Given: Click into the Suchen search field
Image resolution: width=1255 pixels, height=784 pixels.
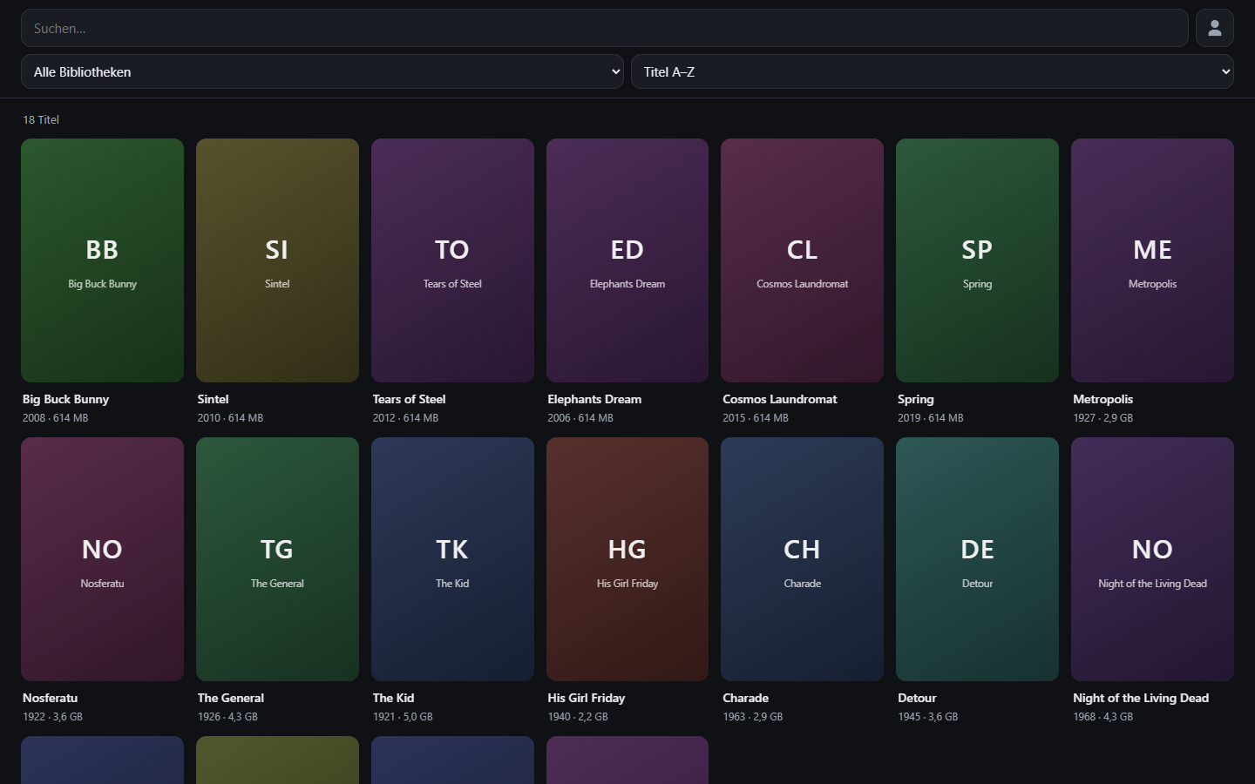Looking at the screenshot, I should click(604, 28).
